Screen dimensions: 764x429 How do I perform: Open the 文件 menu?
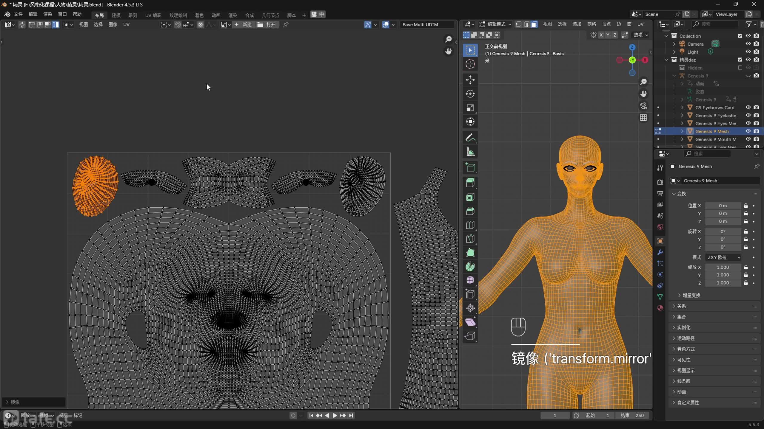pos(18,14)
